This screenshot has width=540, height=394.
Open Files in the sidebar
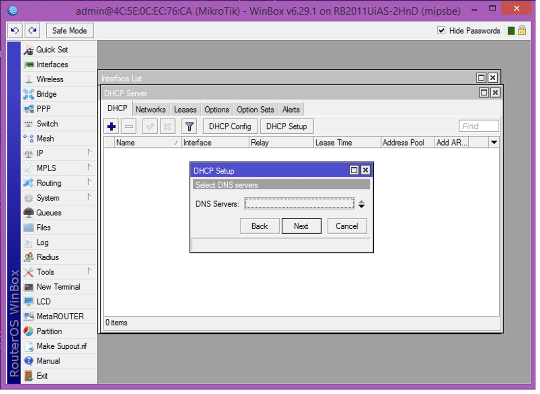(x=59, y=227)
